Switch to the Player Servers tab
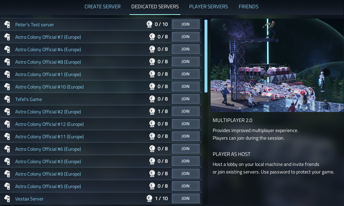Screen dimensions: 344x206 click(x=209, y=7)
